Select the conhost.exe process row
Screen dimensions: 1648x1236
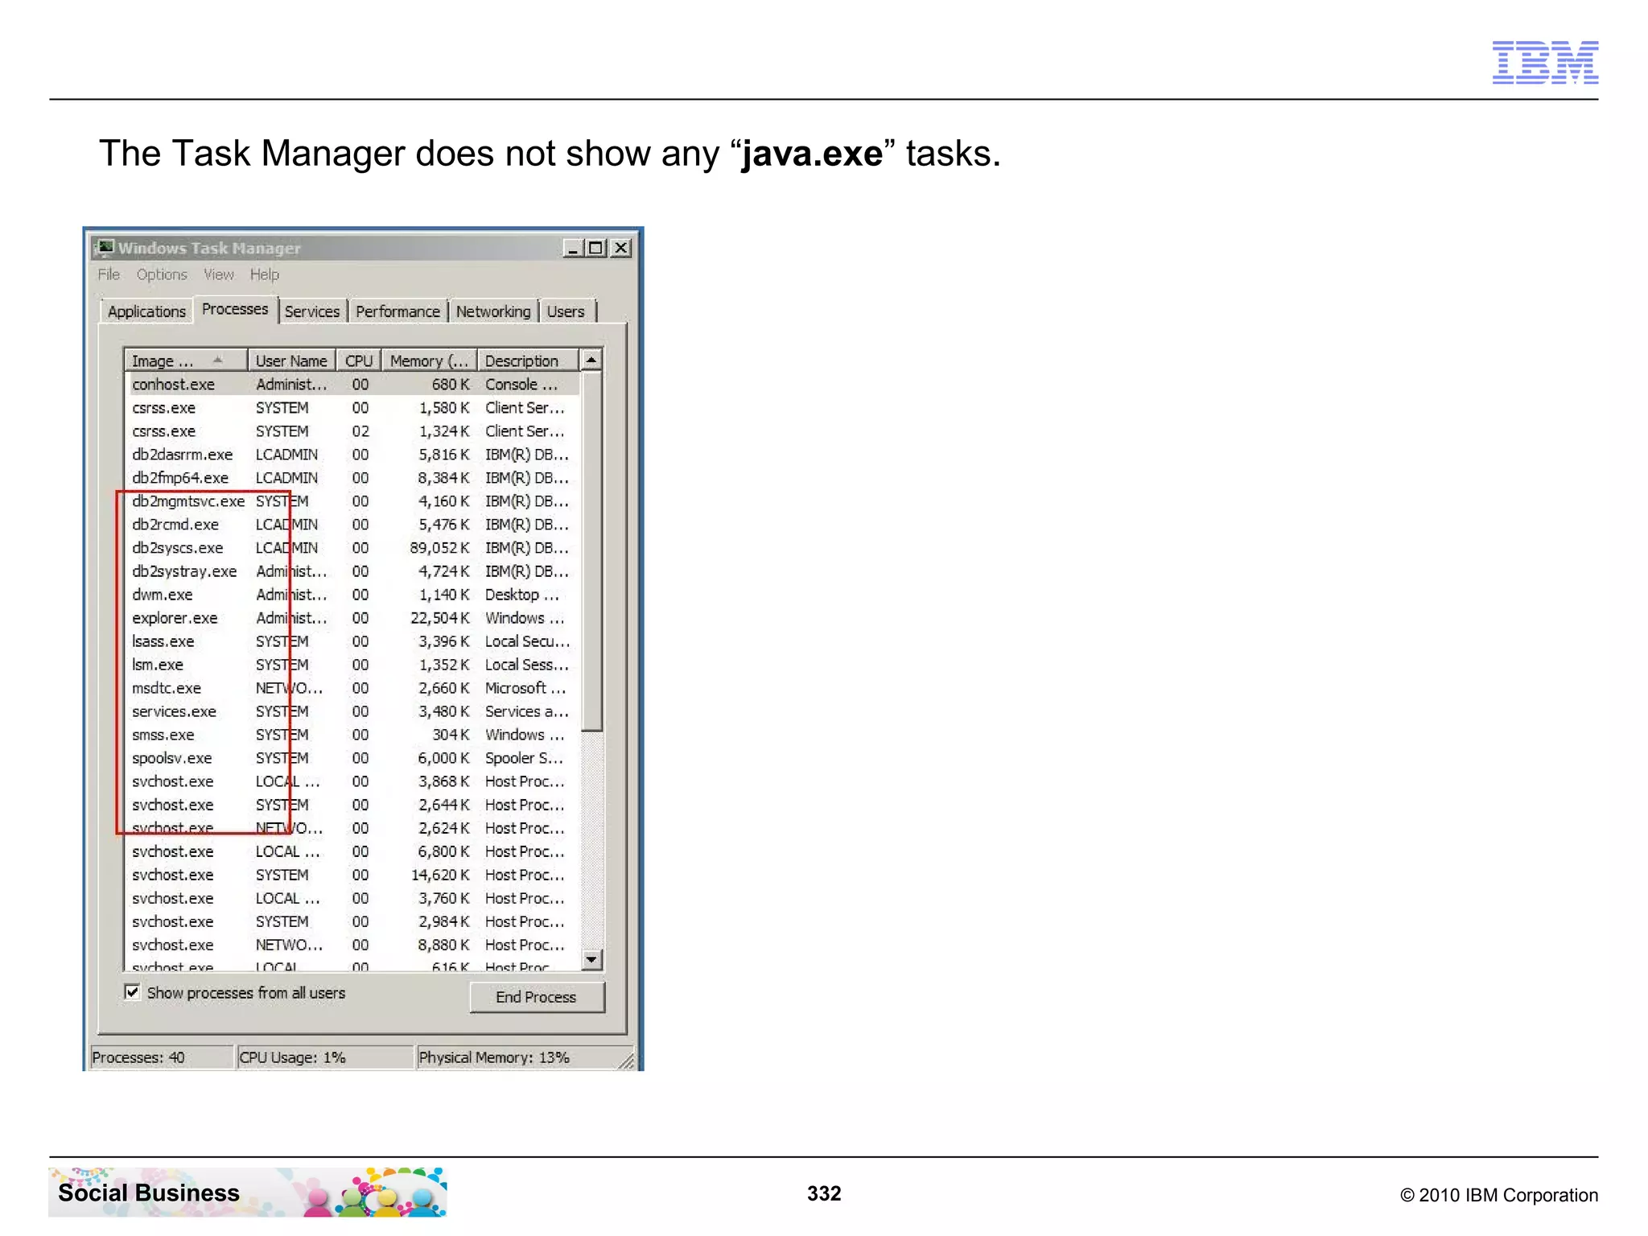352,385
